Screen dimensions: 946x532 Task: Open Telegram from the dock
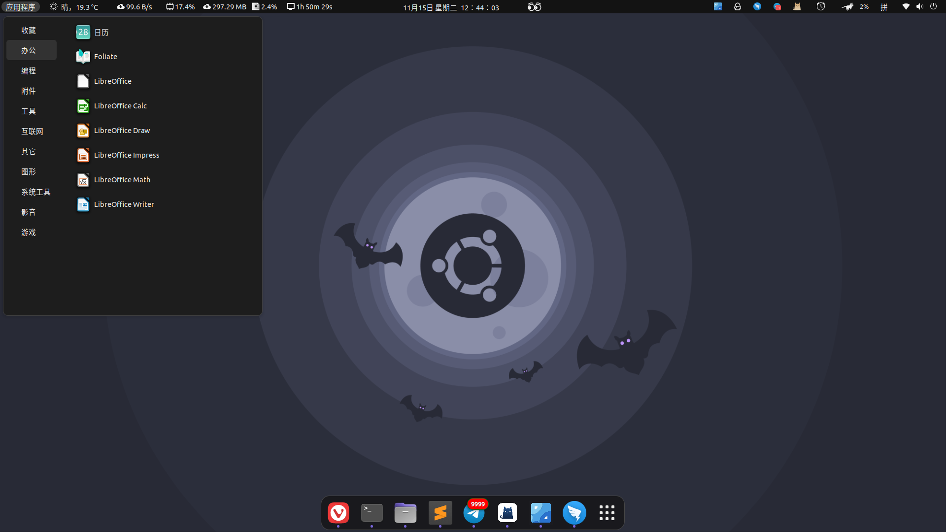[x=474, y=513]
